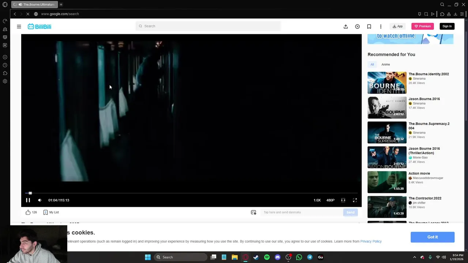Take a page snapshot icon
Screen dimensions: 468x263
[x=426, y=14]
